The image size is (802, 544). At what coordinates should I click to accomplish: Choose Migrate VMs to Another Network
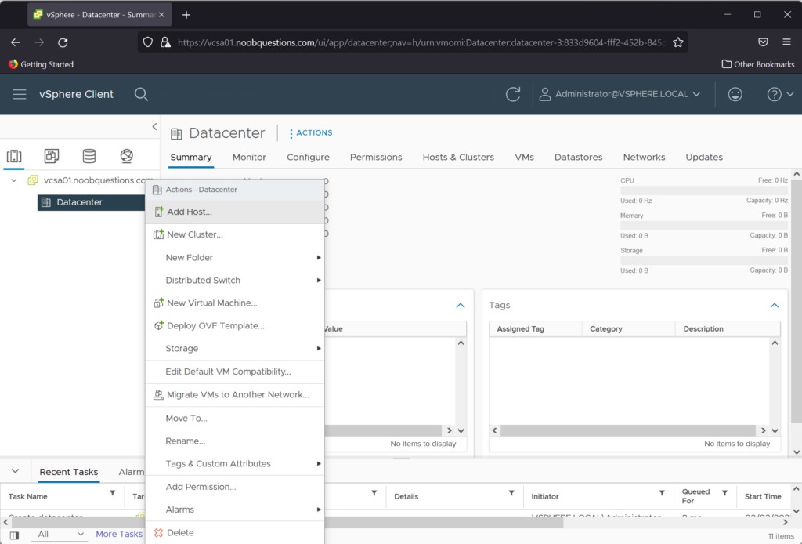(235, 394)
